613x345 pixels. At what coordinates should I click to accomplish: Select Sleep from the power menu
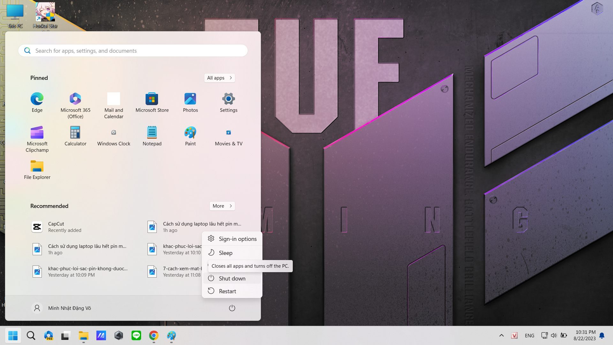pyautogui.click(x=225, y=253)
